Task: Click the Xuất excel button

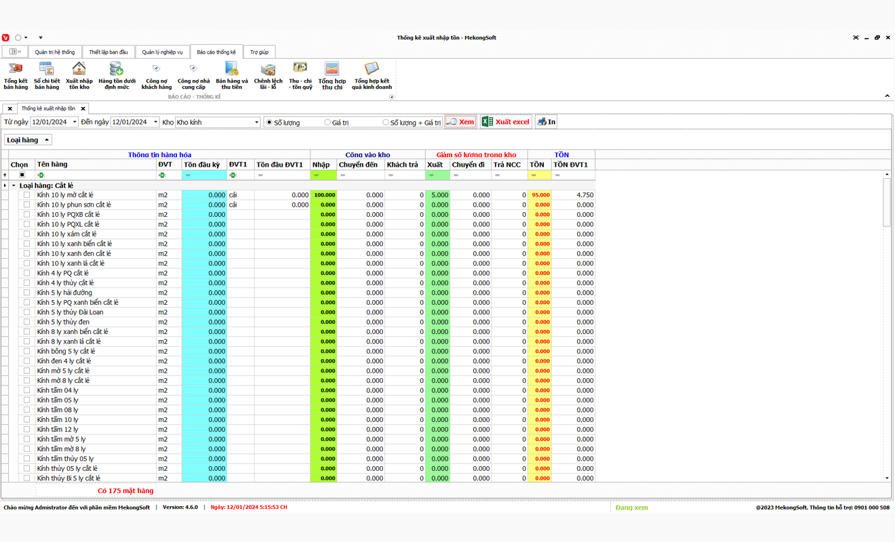Action: point(505,122)
